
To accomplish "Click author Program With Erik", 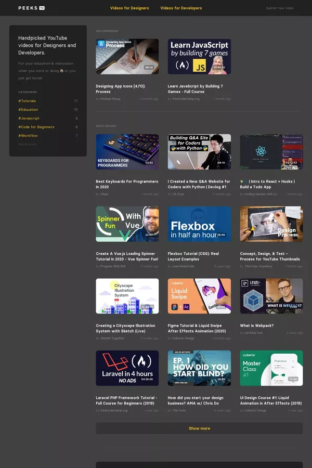I will pos(113,266).
